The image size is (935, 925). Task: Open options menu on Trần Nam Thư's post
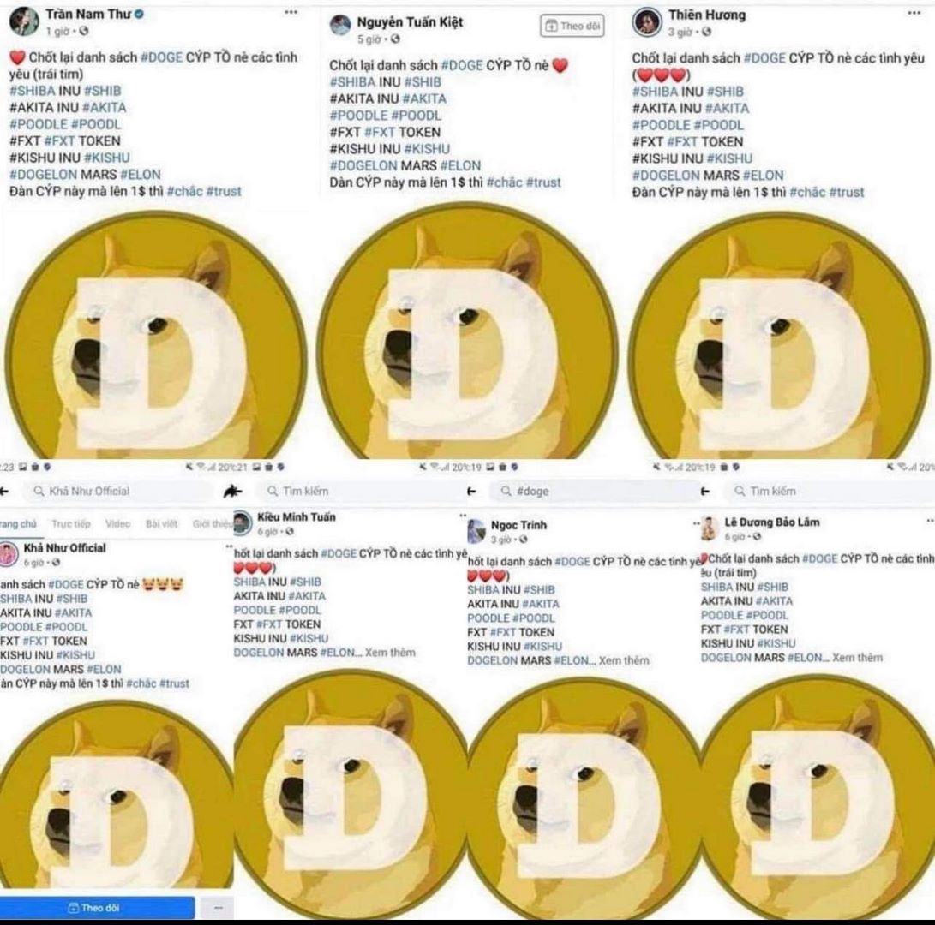291,12
